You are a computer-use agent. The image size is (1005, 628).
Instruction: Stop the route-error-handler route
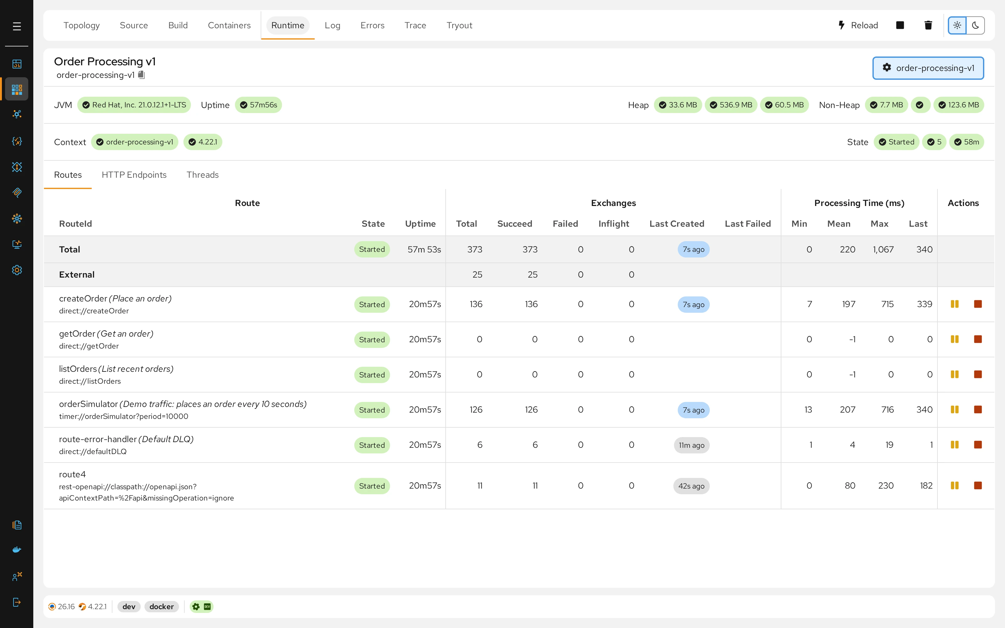click(978, 445)
